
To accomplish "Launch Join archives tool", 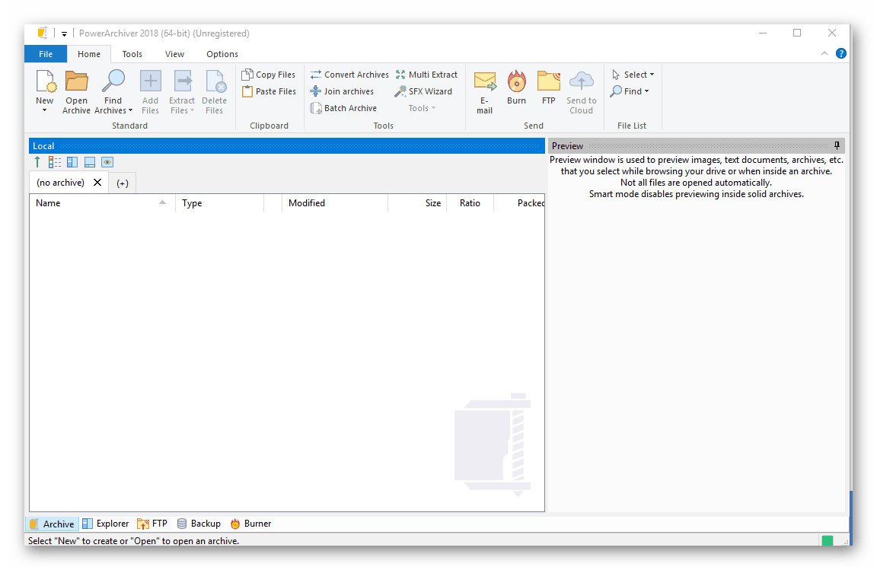I will (342, 91).
